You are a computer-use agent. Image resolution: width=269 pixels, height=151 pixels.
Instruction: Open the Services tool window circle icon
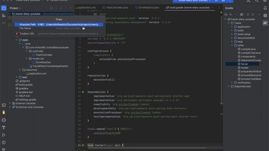pos(4,120)
